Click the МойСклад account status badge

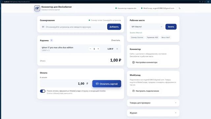(x=158, y=8)
